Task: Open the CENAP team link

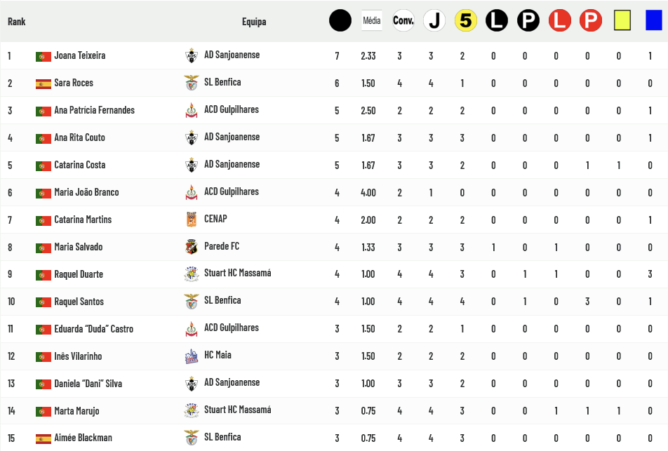Action: [215, 219]
